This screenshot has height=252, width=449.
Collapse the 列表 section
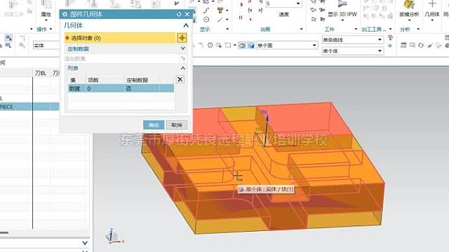click(x=183, y=68)
